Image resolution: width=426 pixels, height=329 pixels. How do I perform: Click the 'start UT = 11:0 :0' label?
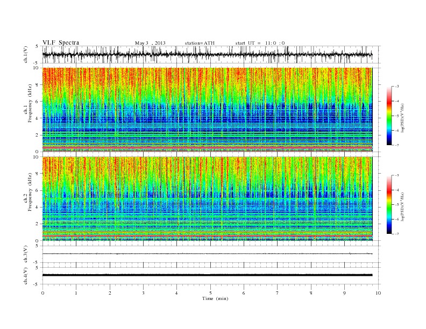click(260, 43)
